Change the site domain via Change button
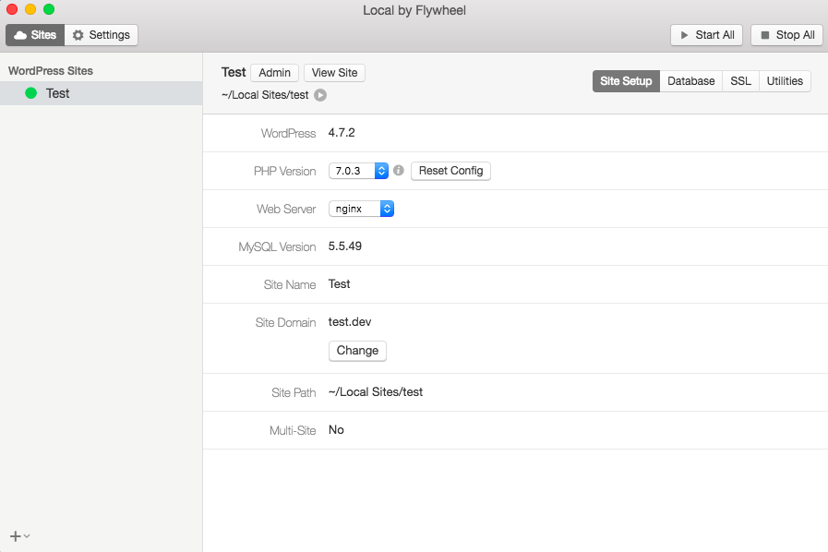The width and height of the screenshot is (828, 552). 357,351
